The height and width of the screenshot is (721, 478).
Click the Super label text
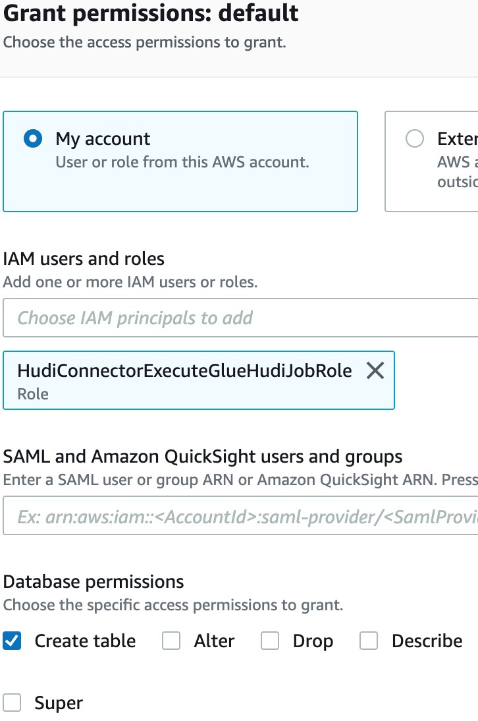[x=59, y=703]
